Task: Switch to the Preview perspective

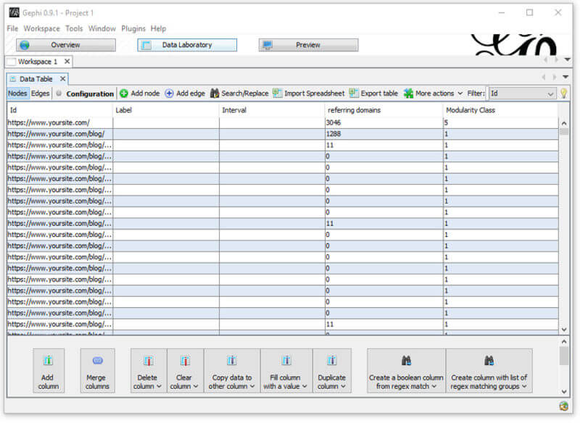Action: pyautogui.click(x=309, y=45)
